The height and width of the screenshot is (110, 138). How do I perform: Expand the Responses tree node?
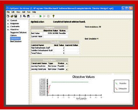[8, 24]
